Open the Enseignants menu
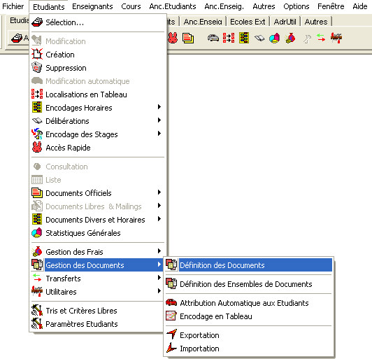This screenshot has height=359, width=372. tap(92, 6)
